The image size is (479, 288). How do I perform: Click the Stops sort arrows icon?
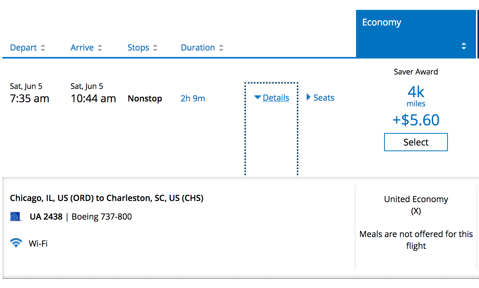coord(155,48)
